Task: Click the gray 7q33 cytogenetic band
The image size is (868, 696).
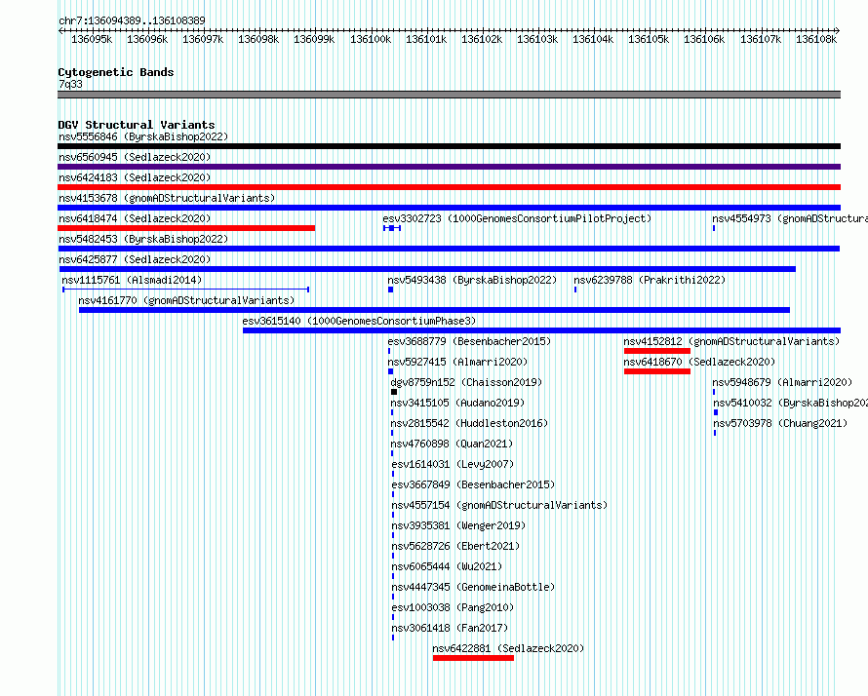Action: click(x=449, y=95)
